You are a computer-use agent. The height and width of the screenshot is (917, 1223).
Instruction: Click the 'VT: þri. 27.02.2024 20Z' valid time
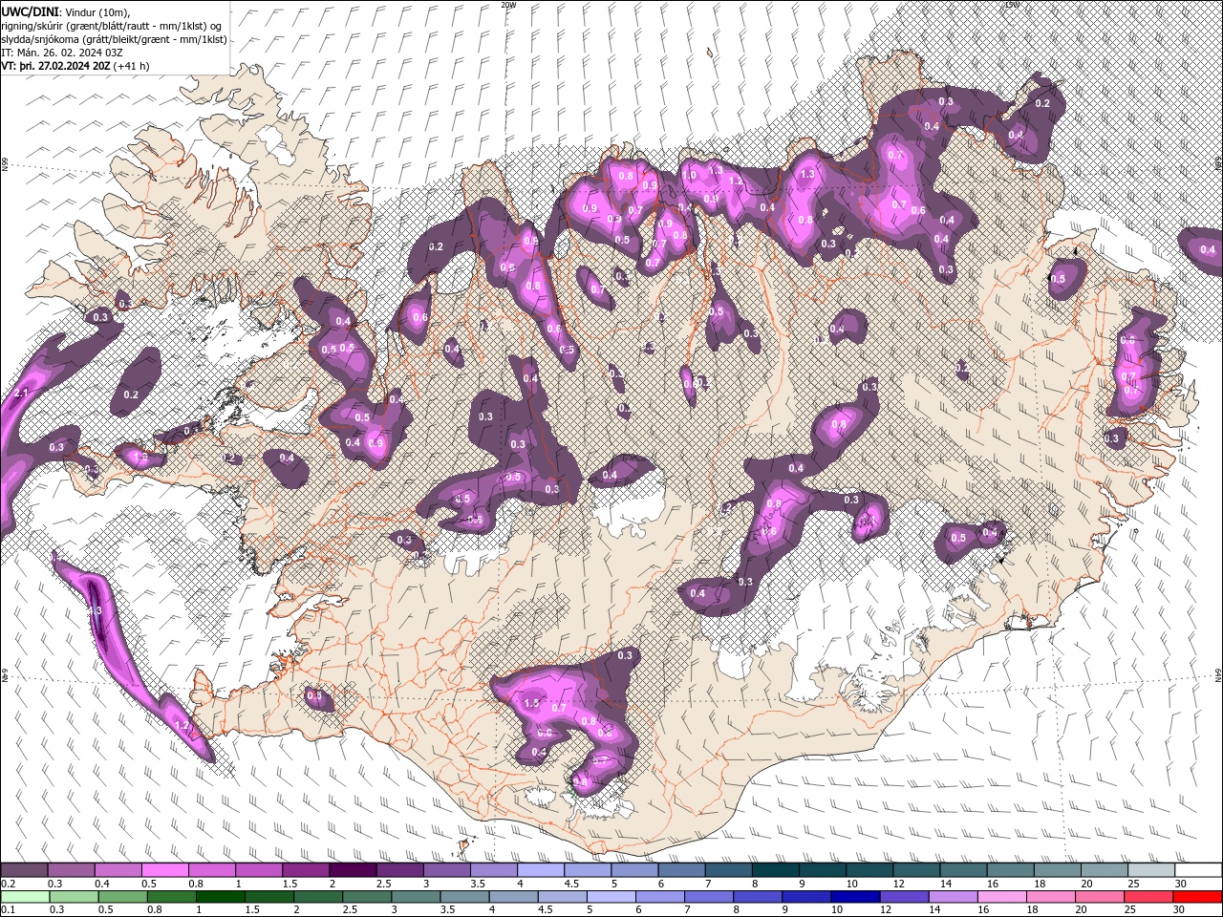pyautogui.click(x=55, y=66)
